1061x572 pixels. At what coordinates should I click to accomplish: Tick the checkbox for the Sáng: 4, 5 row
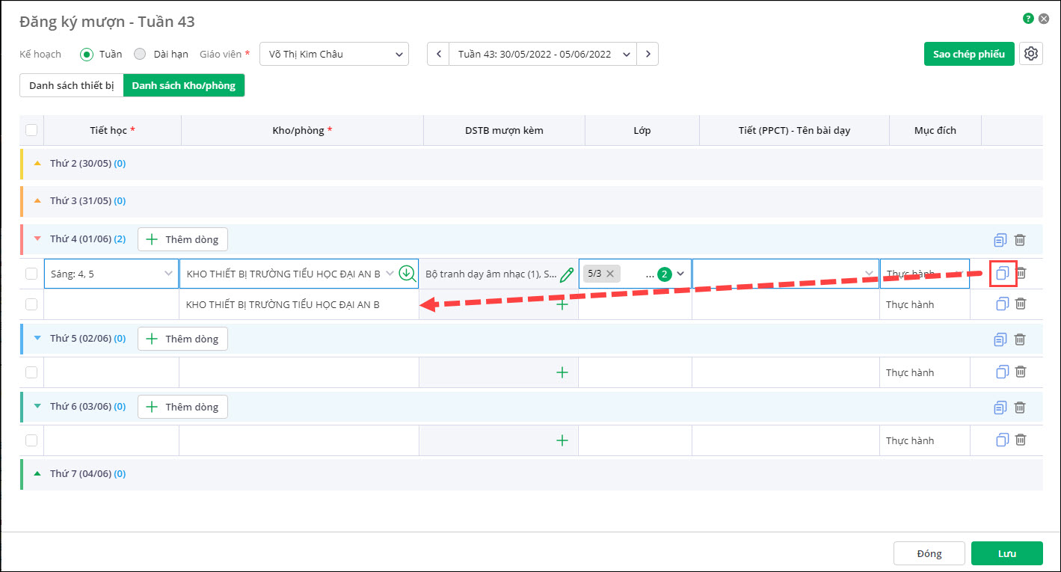[31, 274]
